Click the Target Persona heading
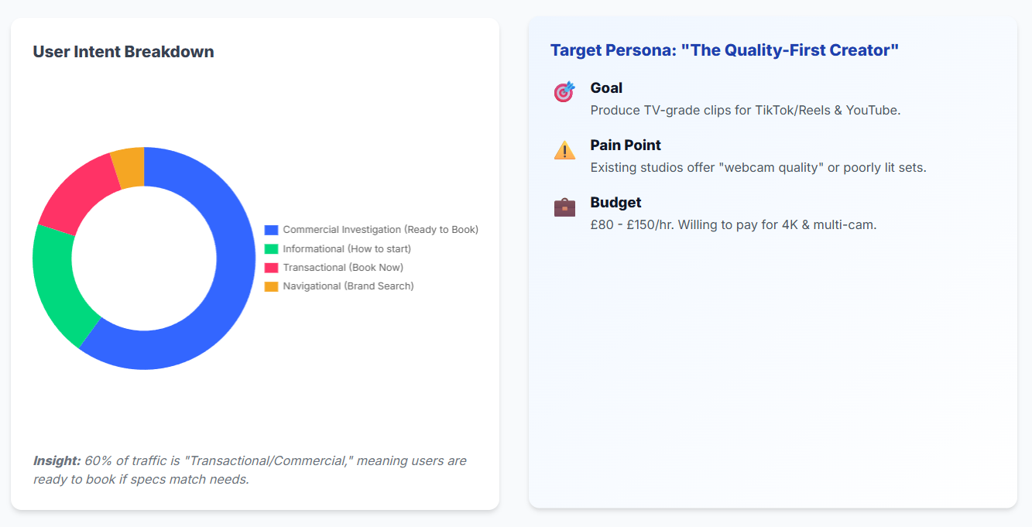Screen dimensions: 1032x527 725,50
